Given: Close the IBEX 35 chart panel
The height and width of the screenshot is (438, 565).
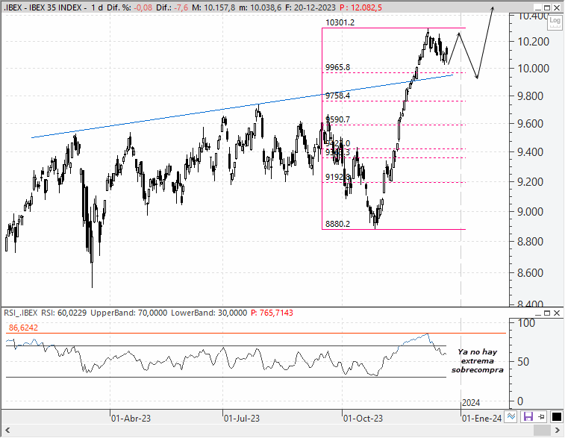Looking at the screenshot, I should coord(556,7).
